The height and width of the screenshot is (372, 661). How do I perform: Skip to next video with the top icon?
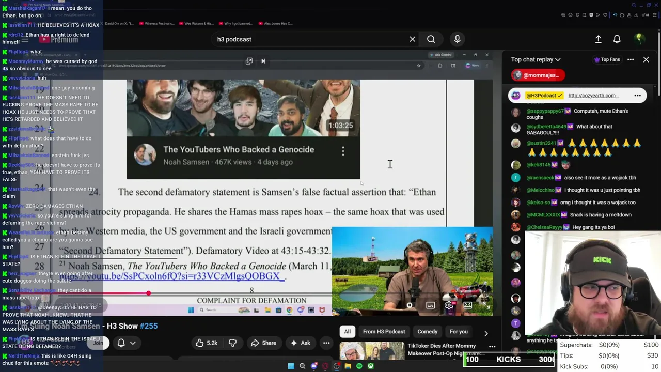click(263, 61)
